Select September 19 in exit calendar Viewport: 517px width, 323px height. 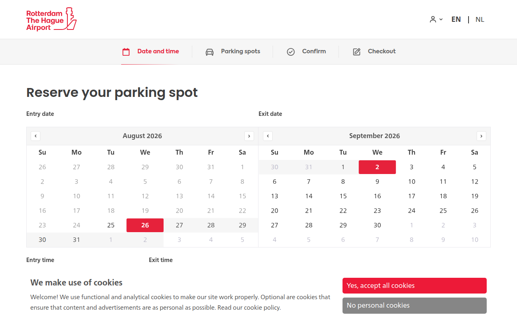click(475, 196)
